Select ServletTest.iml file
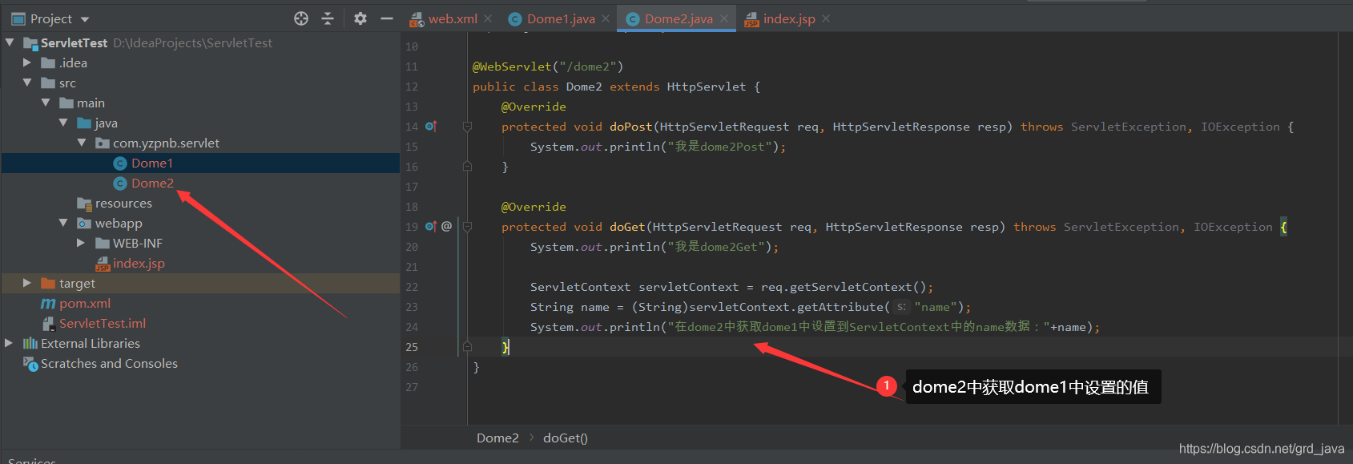Image resolution: width=1353 pixels, height=464 pixels. coord(103,323)
